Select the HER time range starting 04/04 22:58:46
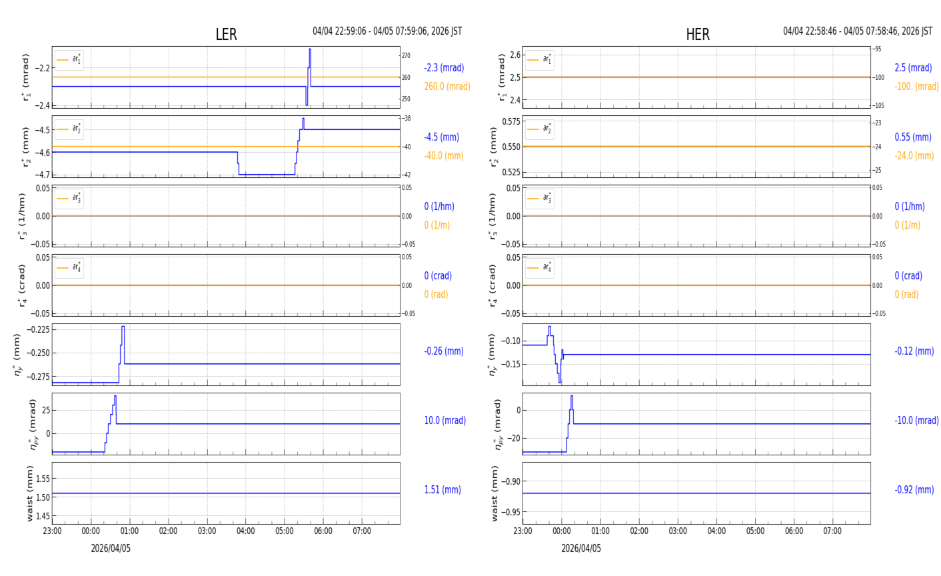 click(858, 31)
